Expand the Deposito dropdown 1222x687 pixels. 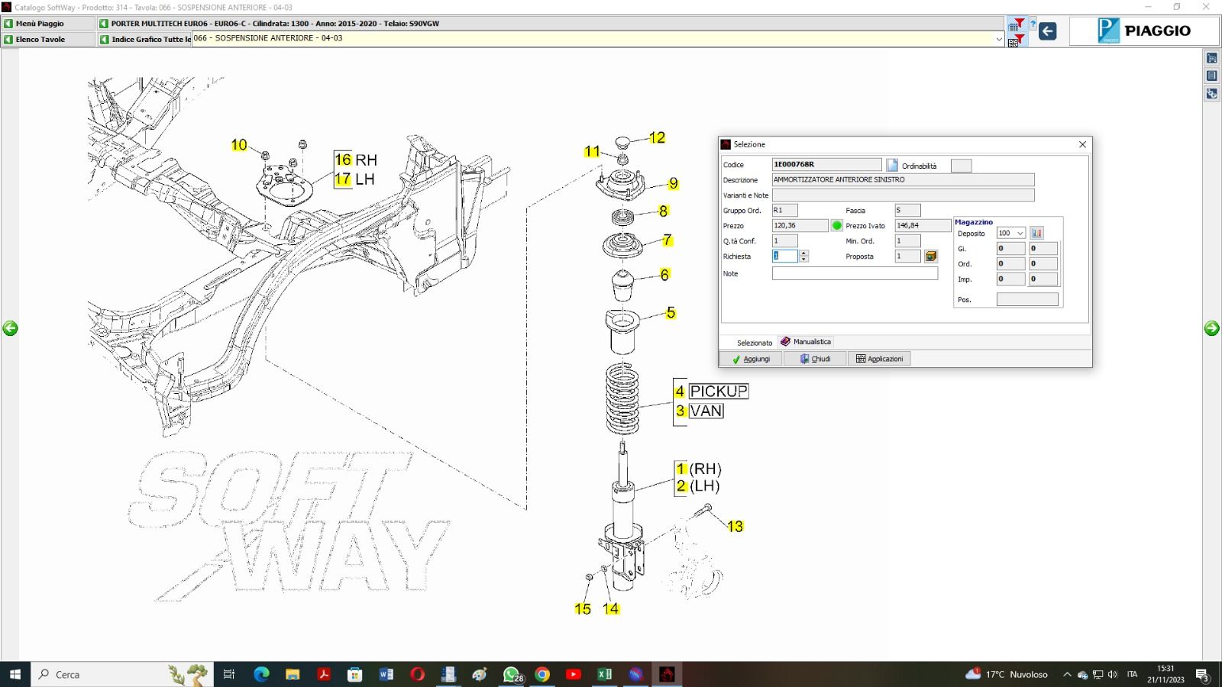[x=1020, y=234]
